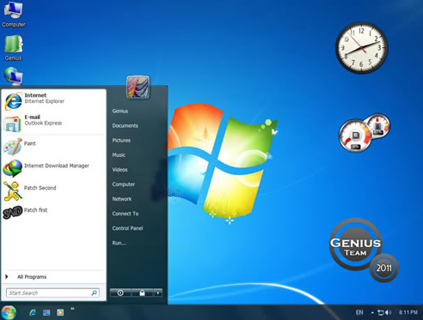
Task: Open Network from Start menu
Action: pyautogui.click(x=122, y=199)
